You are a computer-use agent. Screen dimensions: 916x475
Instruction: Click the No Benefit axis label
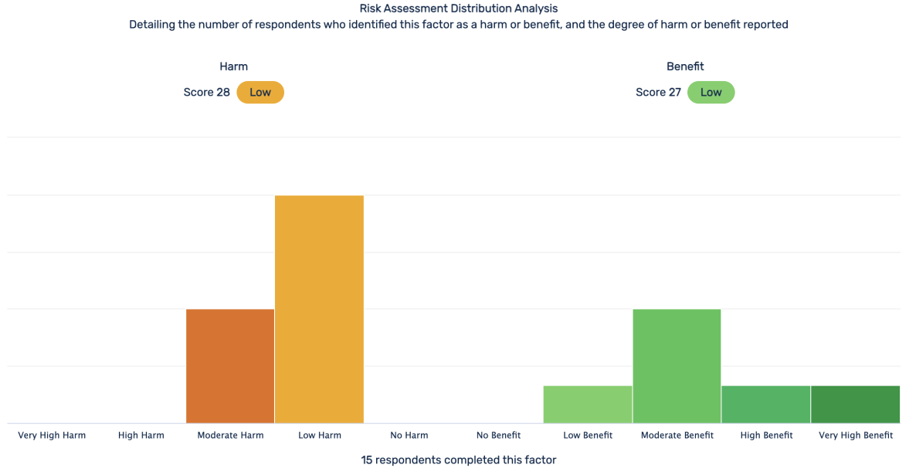coord(498,436)
